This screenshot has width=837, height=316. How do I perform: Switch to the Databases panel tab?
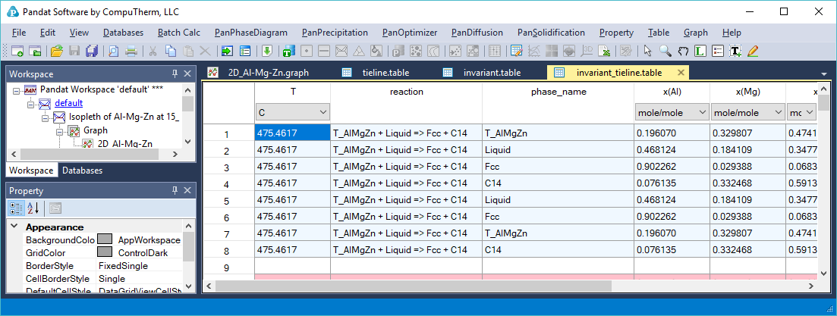pyautogui.click(x=82, y=171)
